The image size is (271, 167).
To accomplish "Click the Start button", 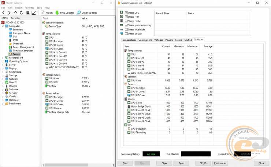I will point(125,163).
